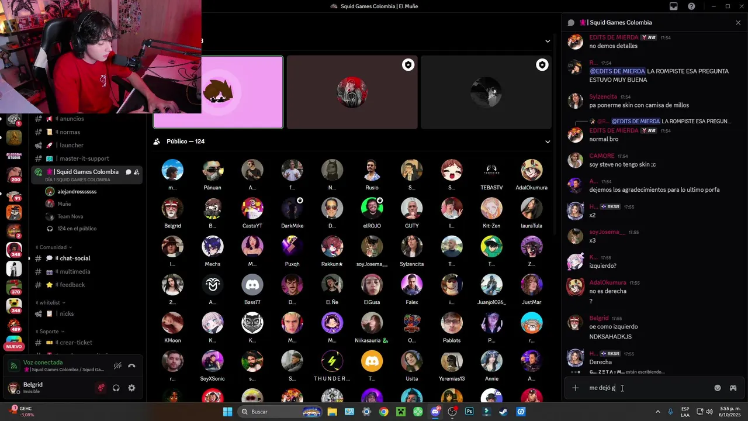
Task: Close the Squid Games Colombia chat panel
Action: point(738,22)
